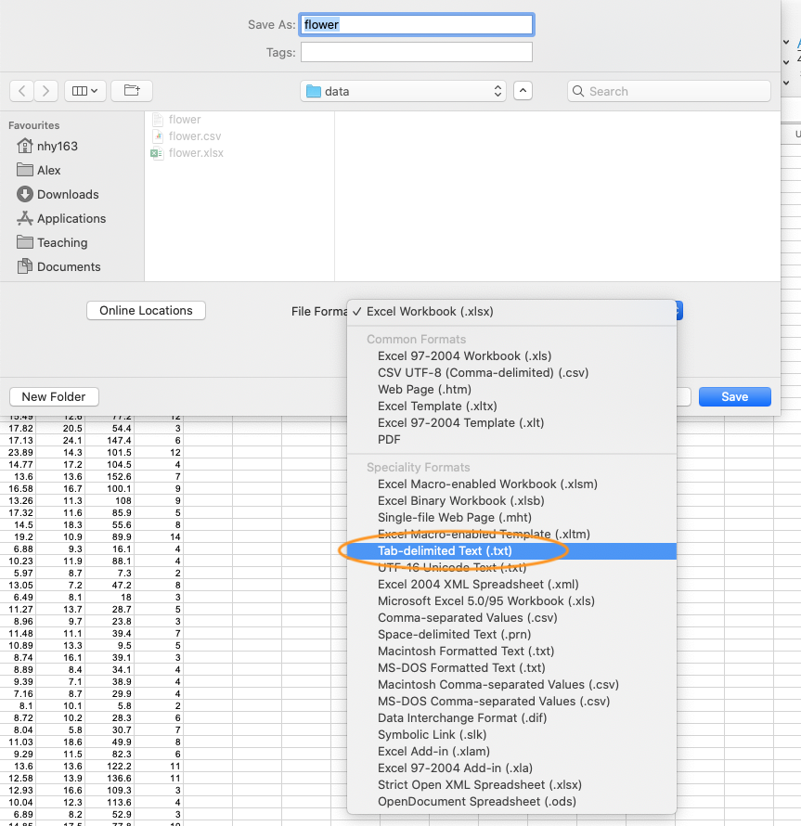Click the Online Locations button
This screenshot has height=826, width=801.
click(146, 311)
